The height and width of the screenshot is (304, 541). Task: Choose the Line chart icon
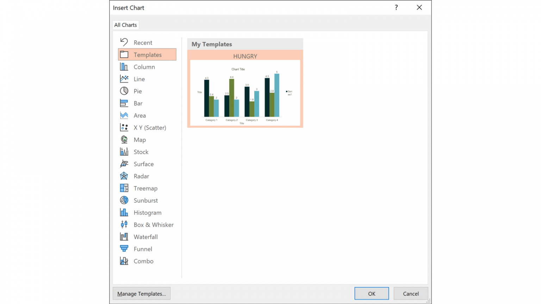[x=124, y=79]
